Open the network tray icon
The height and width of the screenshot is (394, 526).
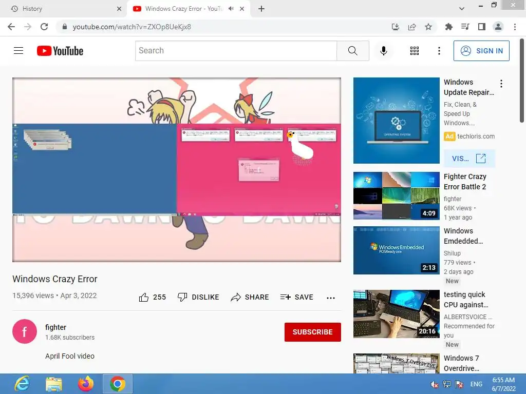tap(447, 384)
